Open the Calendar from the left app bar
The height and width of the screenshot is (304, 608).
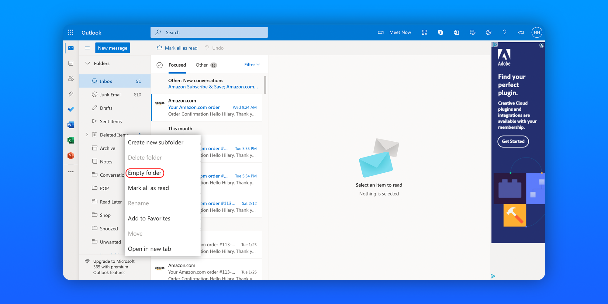pyautogui.click(x=71, y=63)
